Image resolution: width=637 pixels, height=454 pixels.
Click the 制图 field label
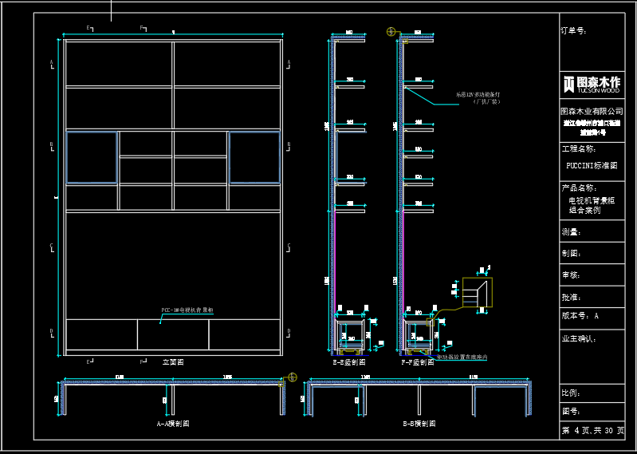click(x=571, y=254)
